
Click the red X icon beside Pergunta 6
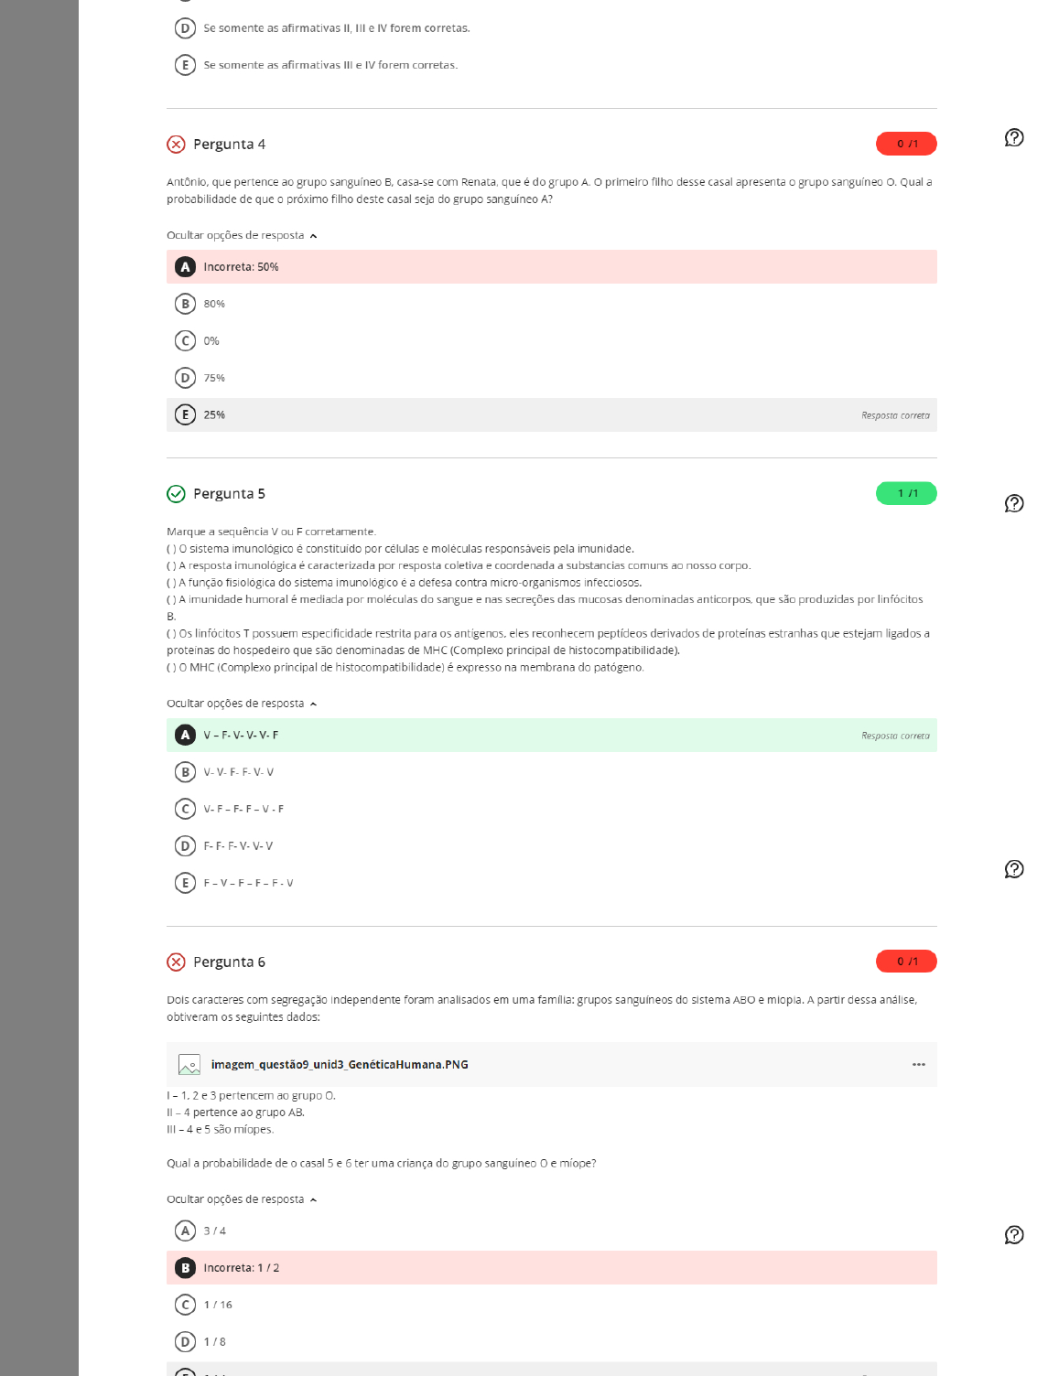tap(174, 962)
